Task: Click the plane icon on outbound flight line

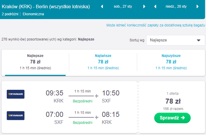Action: pos(97,96)
